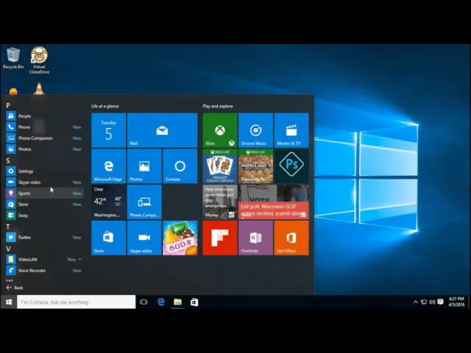
Task: Open the OneNote tile
Action: tap(255, 238)
